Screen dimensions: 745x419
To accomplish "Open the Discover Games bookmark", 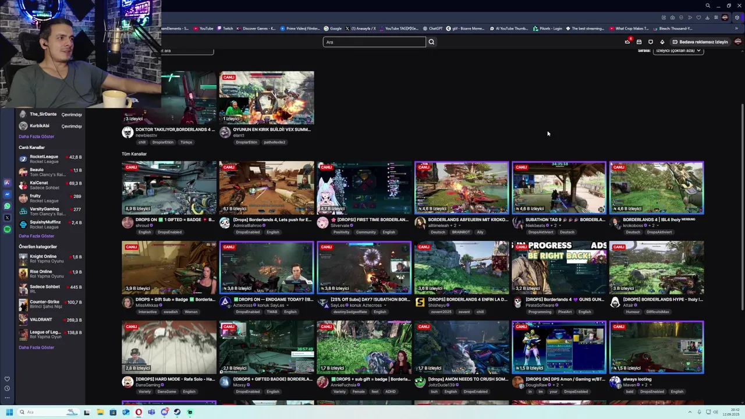I will (x=256, y=29).
